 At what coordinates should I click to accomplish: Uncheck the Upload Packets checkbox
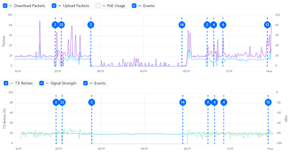point(54,6)
